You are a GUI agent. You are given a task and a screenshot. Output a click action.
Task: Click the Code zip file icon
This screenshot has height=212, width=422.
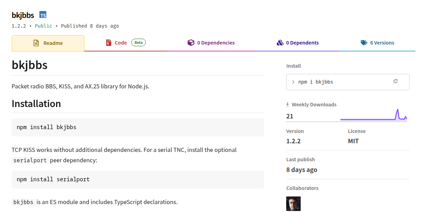[x=109, y=43]
